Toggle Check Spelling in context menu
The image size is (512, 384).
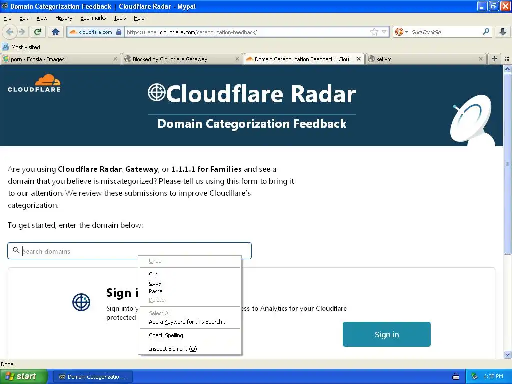pos(190,335)
